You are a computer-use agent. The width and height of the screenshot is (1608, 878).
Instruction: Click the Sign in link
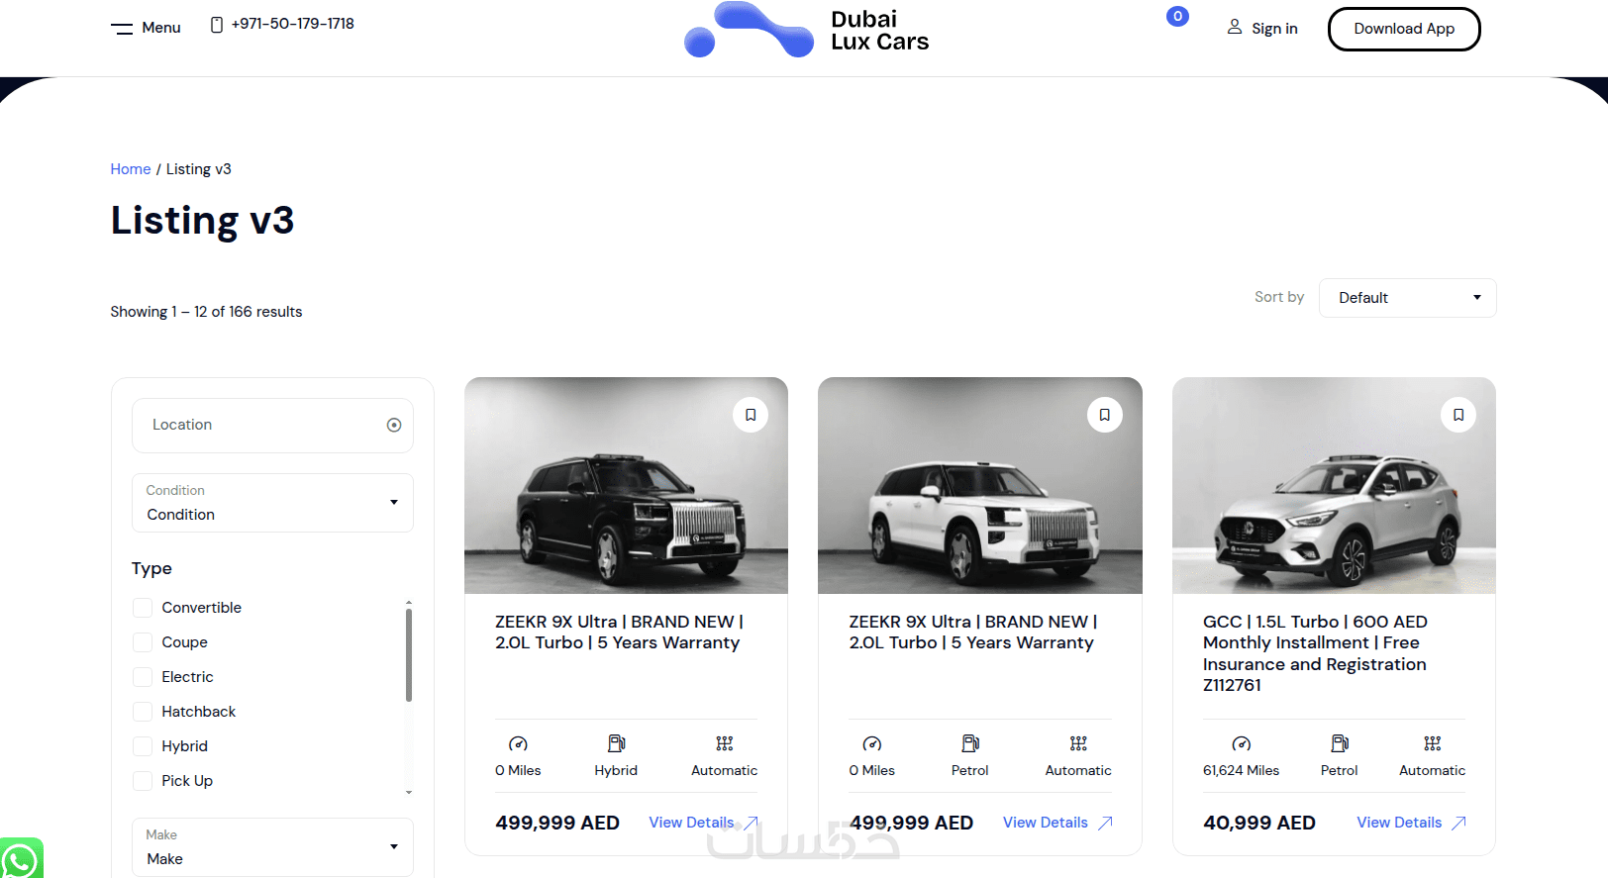[x=1262, y=28]
